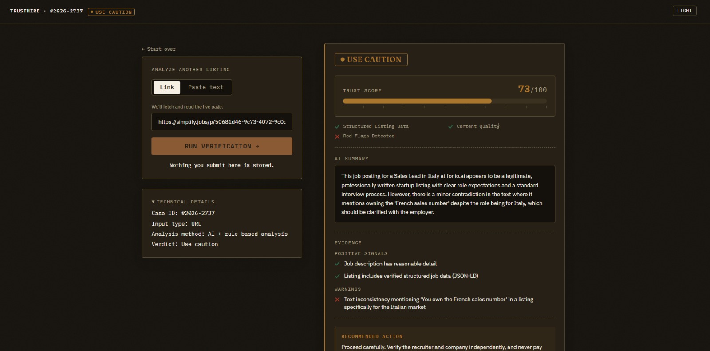The image size is (710, 351).
Task: Click the 'Verdict: Use caution' line
Action: point(185,244)
